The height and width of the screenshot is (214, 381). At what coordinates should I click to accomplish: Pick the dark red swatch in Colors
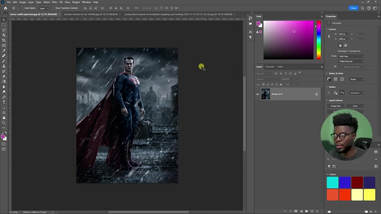(x=357, y=182)
